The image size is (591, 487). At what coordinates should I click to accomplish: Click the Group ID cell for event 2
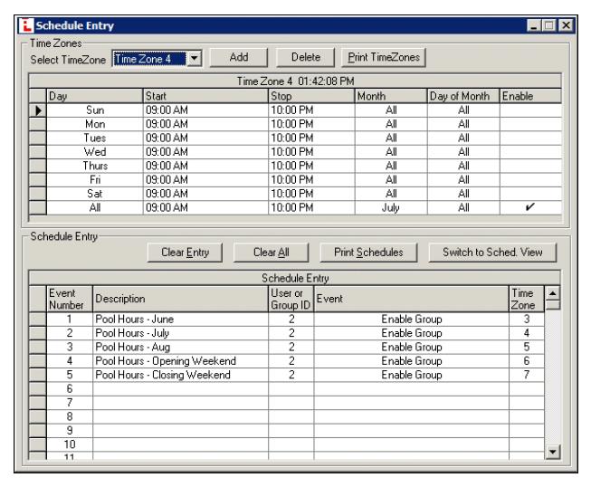(291, 333)
